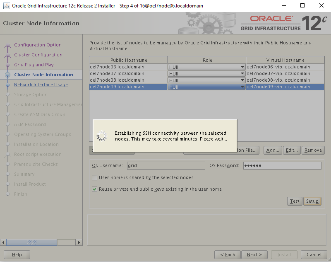
Task: Click left arrow of the sidebar horizontal scrollbar
Action: 4,242
